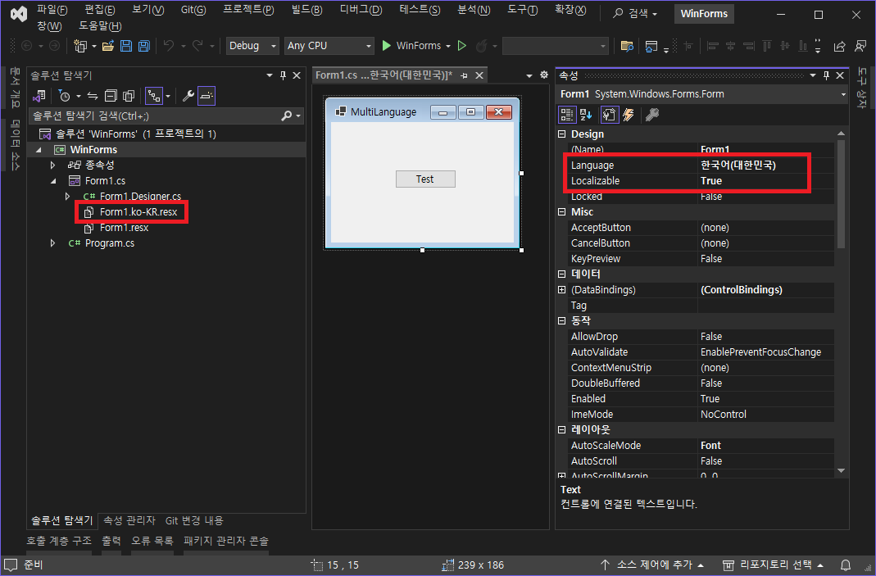Click the Find in Files folder icon
This screenshot has height=576, width=876.
click(x=627, y=46)
